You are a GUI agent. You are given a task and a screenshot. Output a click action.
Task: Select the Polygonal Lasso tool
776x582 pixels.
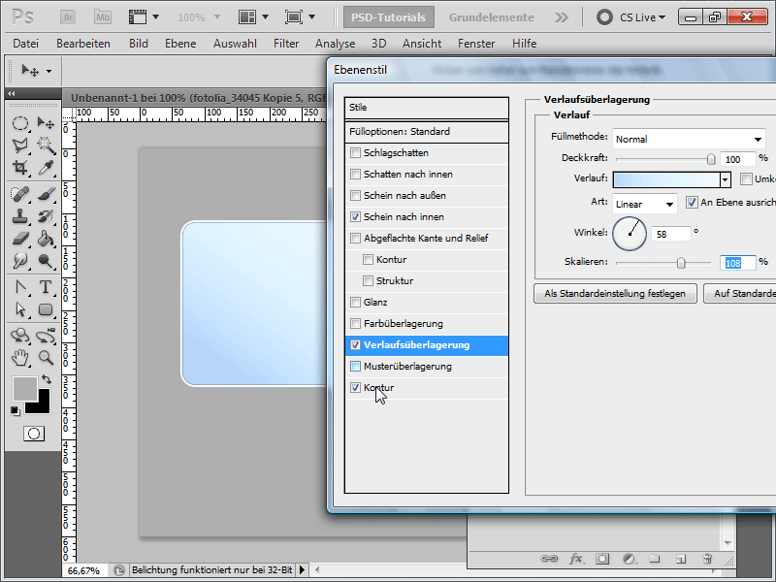click(x=19, y=145)
